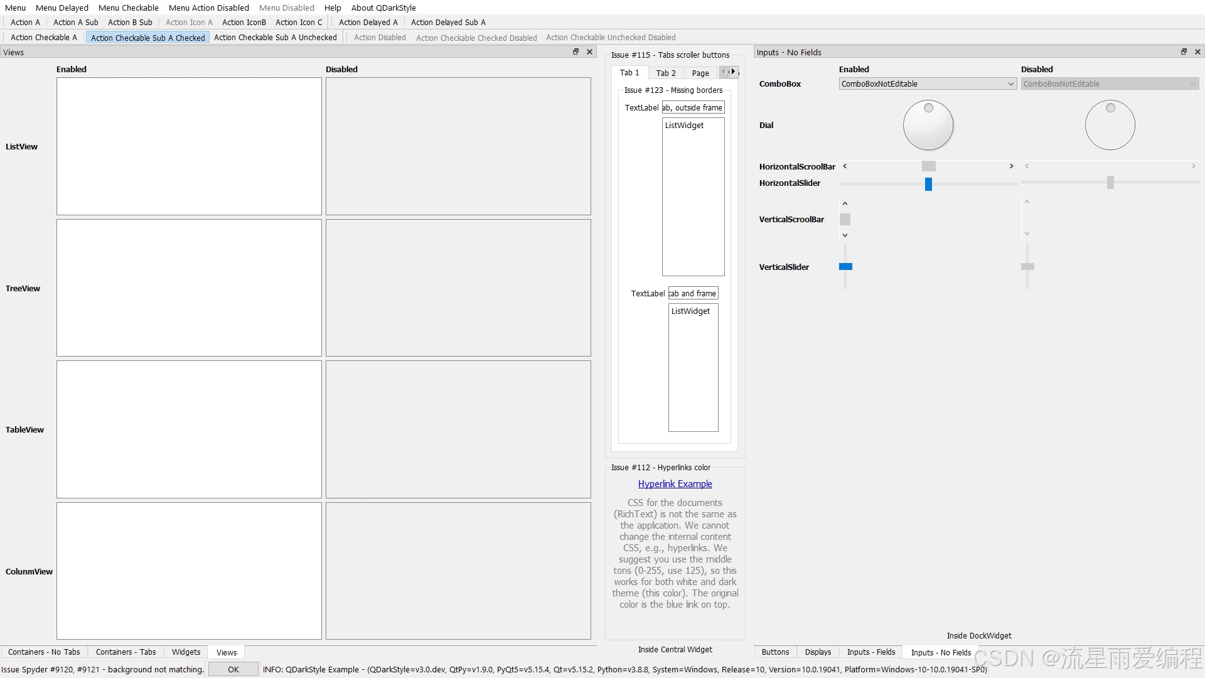
Task: Click vertical scrollbar down arrow
Action: tap(845, 235)
